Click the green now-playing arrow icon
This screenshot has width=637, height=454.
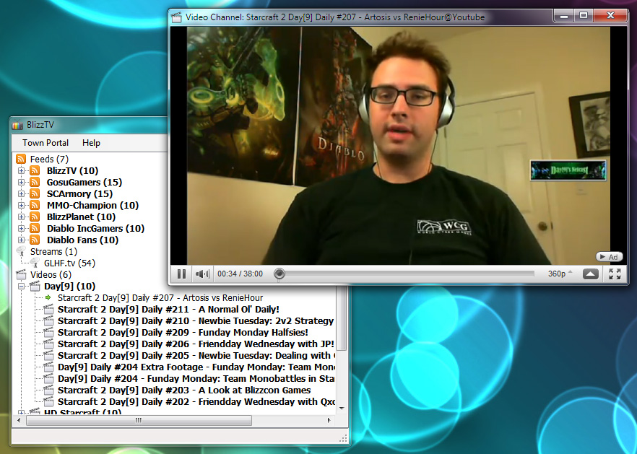point(48,297)
